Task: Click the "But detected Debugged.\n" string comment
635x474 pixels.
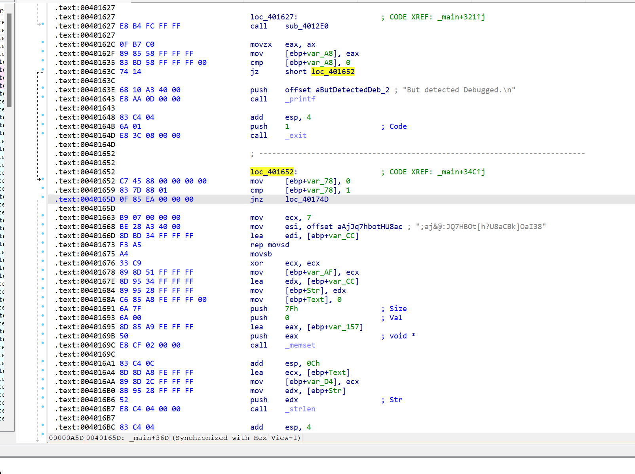Action: pyautogui.click(x=459, y=90)
